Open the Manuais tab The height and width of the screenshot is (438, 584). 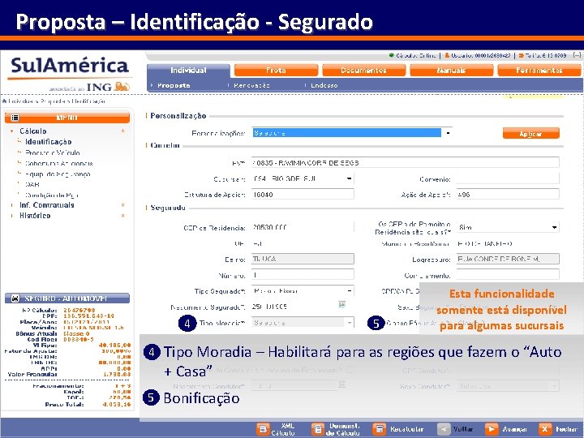coord(452,70)
